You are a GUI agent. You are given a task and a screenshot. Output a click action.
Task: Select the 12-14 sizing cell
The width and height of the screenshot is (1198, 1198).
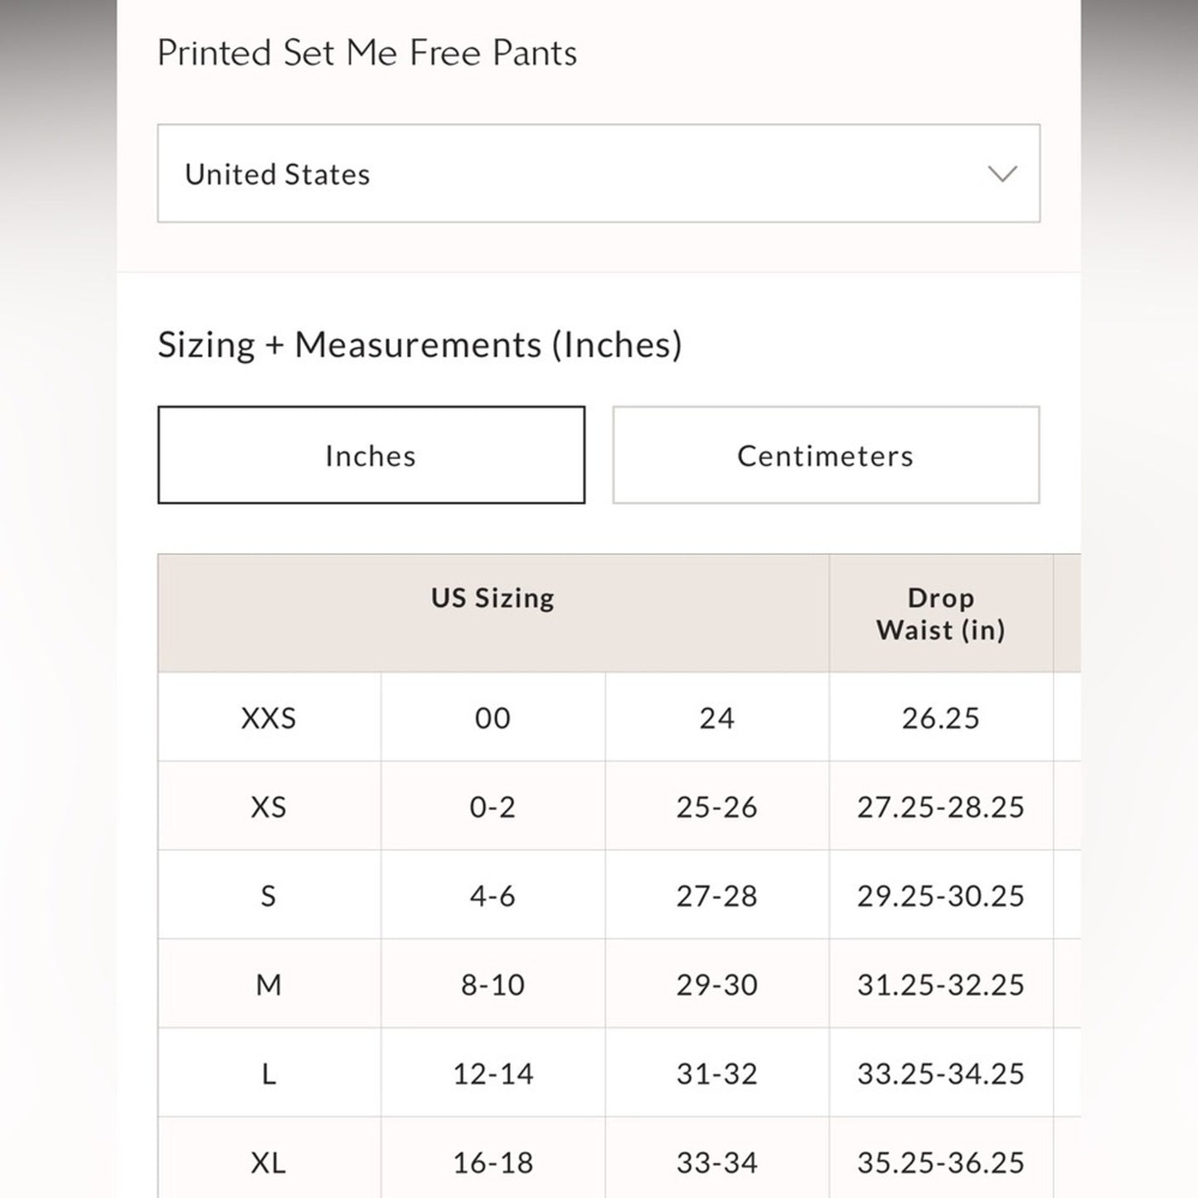pyautogui.click(x=492, y=1074)
